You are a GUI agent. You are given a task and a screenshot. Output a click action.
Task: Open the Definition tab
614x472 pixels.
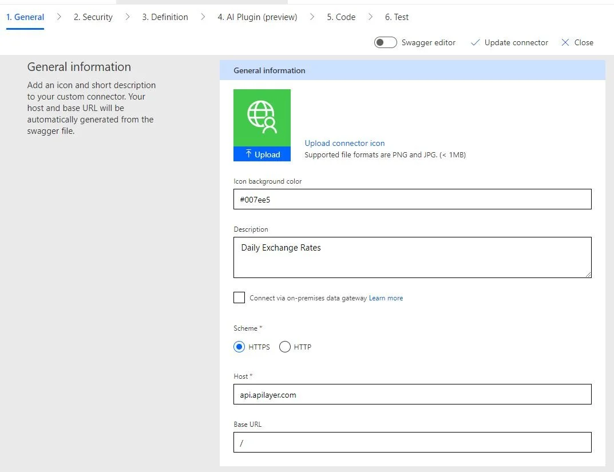[x=165, y=17]
